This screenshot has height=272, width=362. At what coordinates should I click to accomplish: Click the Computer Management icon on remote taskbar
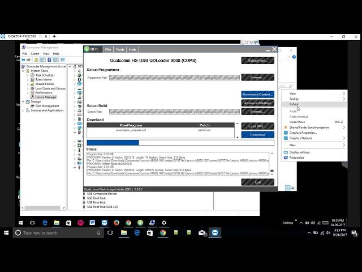pos(152,223)
